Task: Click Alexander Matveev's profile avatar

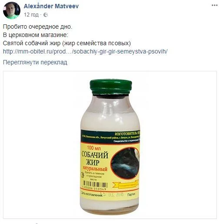Action: 12,10
